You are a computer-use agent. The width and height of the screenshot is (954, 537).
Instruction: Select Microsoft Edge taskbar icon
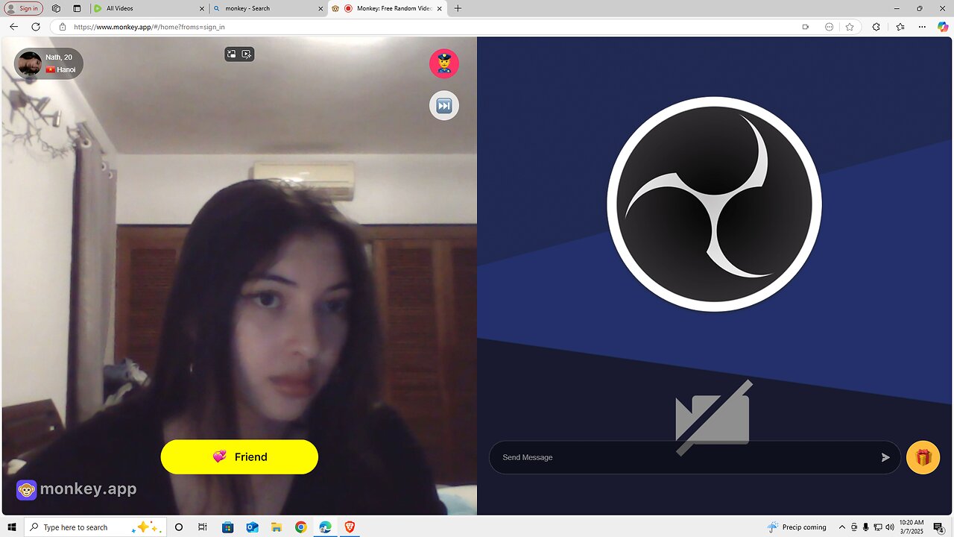[325, 527]
